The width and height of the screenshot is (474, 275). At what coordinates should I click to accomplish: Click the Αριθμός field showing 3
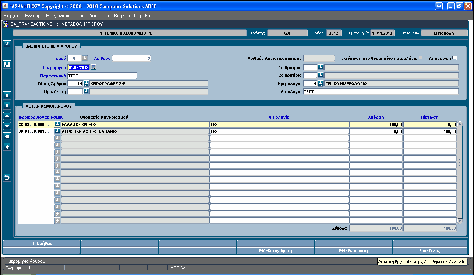[x=131, y=58]
